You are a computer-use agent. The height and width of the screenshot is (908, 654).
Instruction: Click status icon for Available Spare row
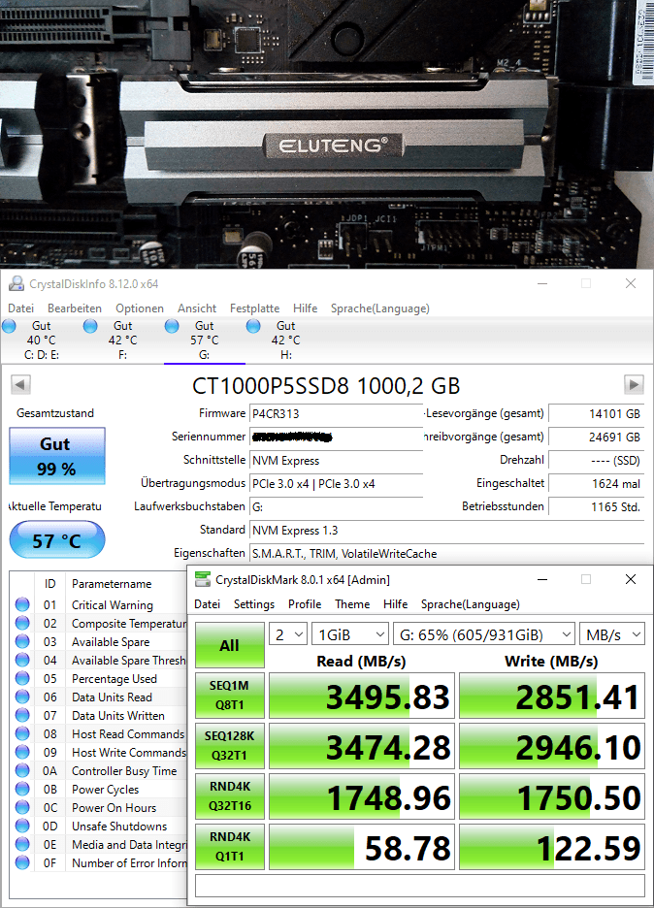(22, 641)
